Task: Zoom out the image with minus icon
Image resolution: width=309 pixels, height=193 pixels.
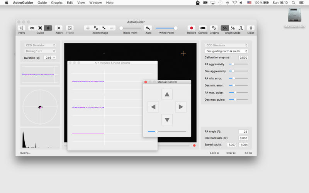Action: point(112,28)
